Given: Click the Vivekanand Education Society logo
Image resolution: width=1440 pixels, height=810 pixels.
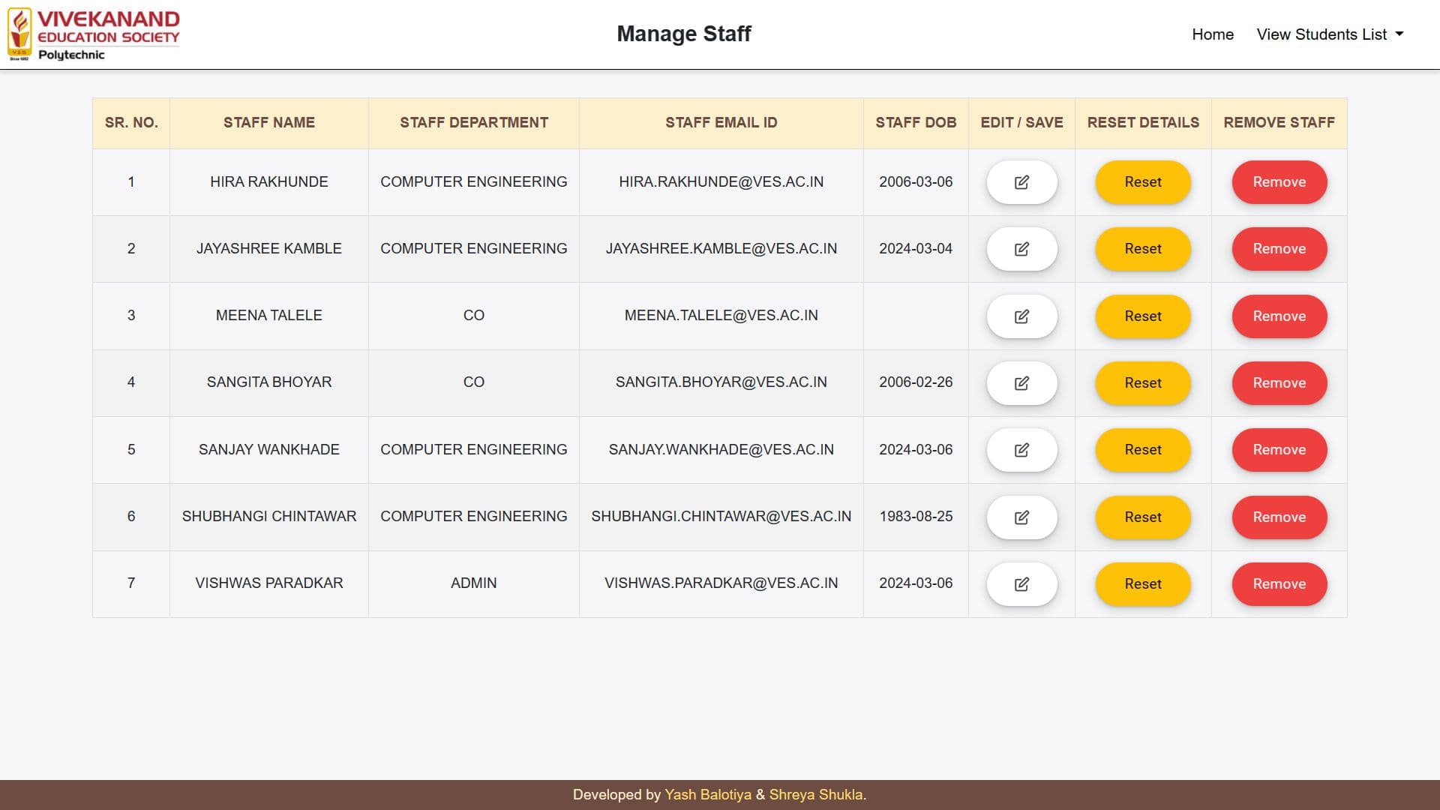Looking at the screenshot, I should click(x=96, y=34).
